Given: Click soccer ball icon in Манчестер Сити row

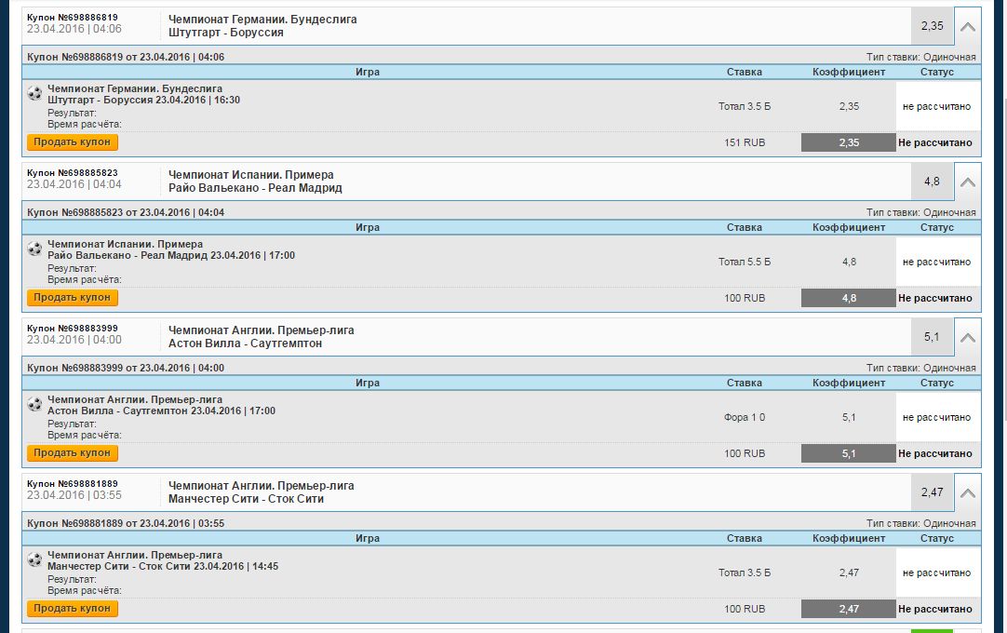Looking at the screenshot, I should tap(35, 559).
